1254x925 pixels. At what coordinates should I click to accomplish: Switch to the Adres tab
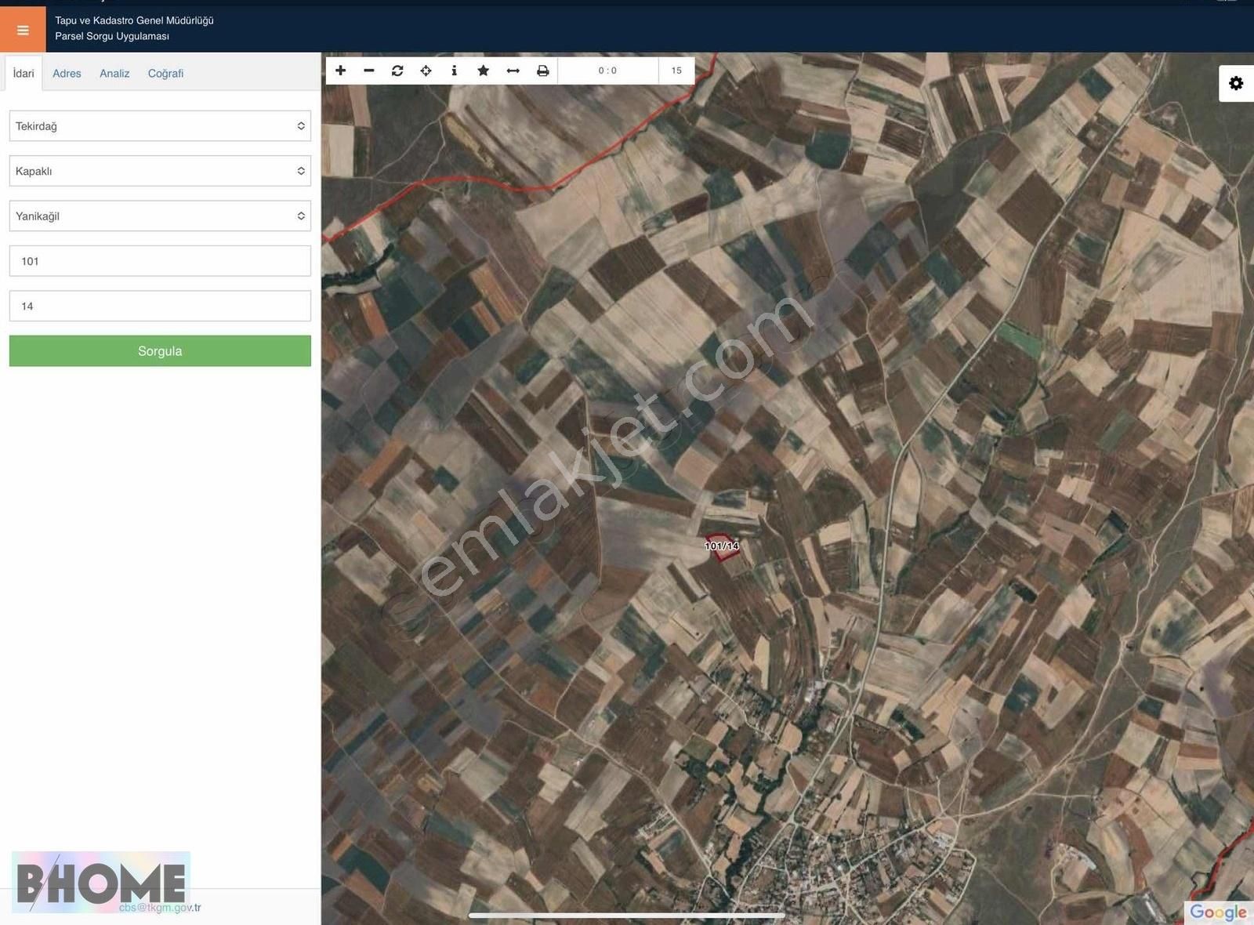(x=67, y=73)
